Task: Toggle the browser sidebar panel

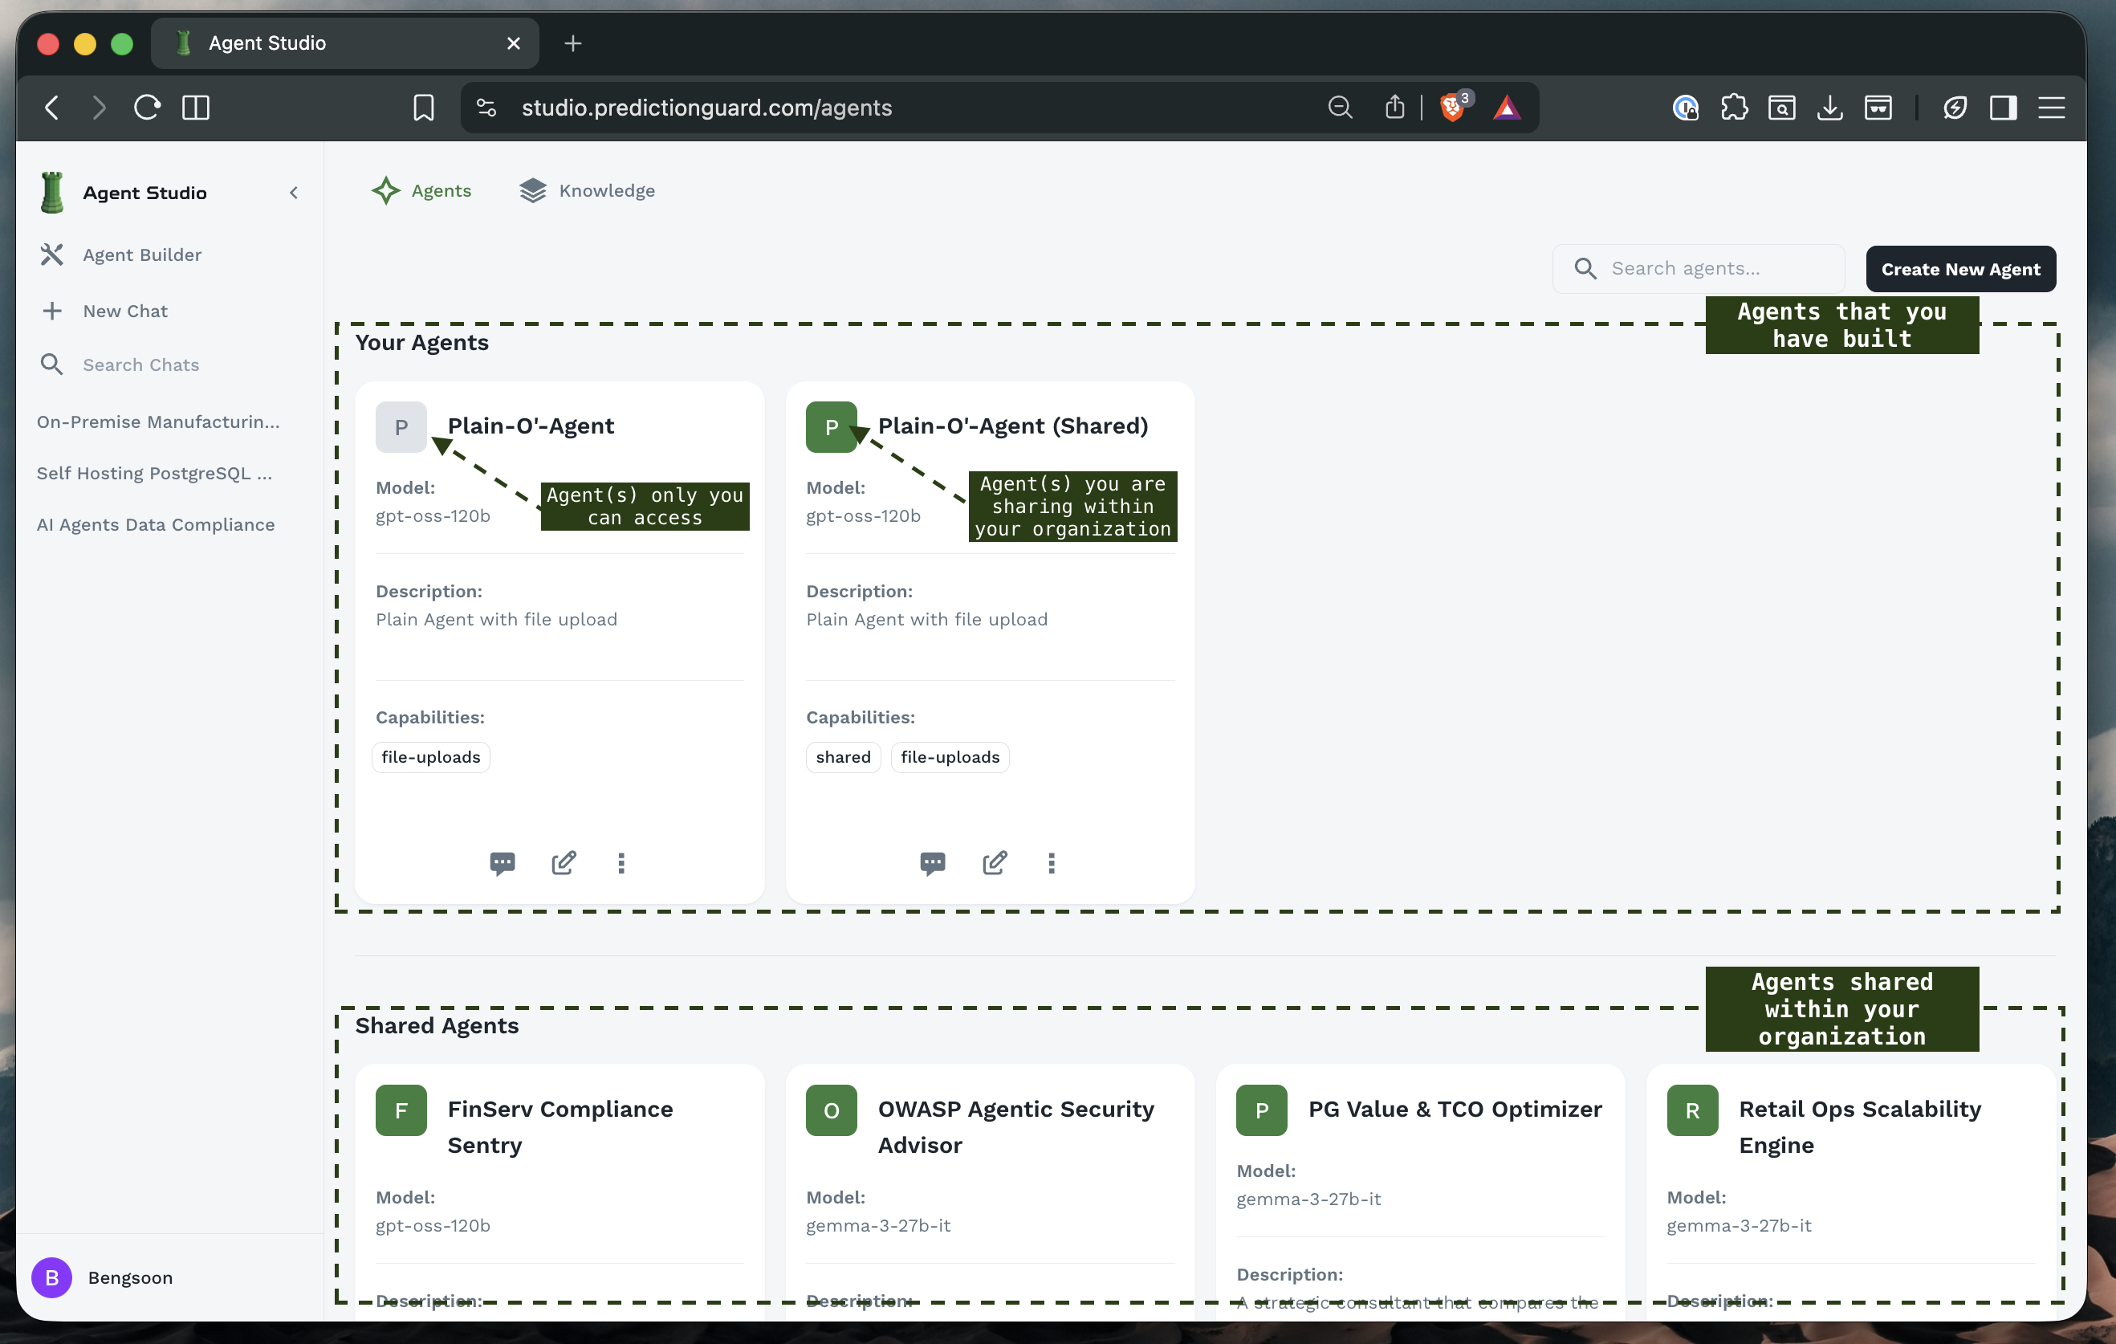Action: (x=2003, y=108)
